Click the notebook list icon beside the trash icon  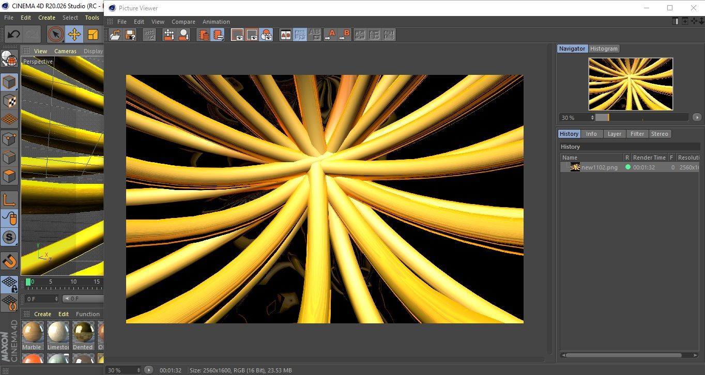[x=218, y=35]
